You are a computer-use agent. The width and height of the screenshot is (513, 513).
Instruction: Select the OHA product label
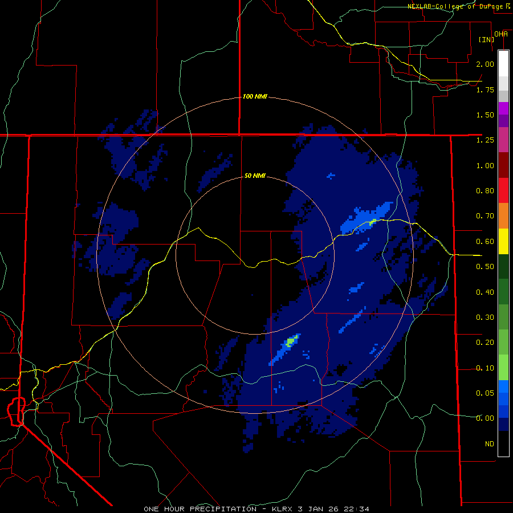point(501,34)
